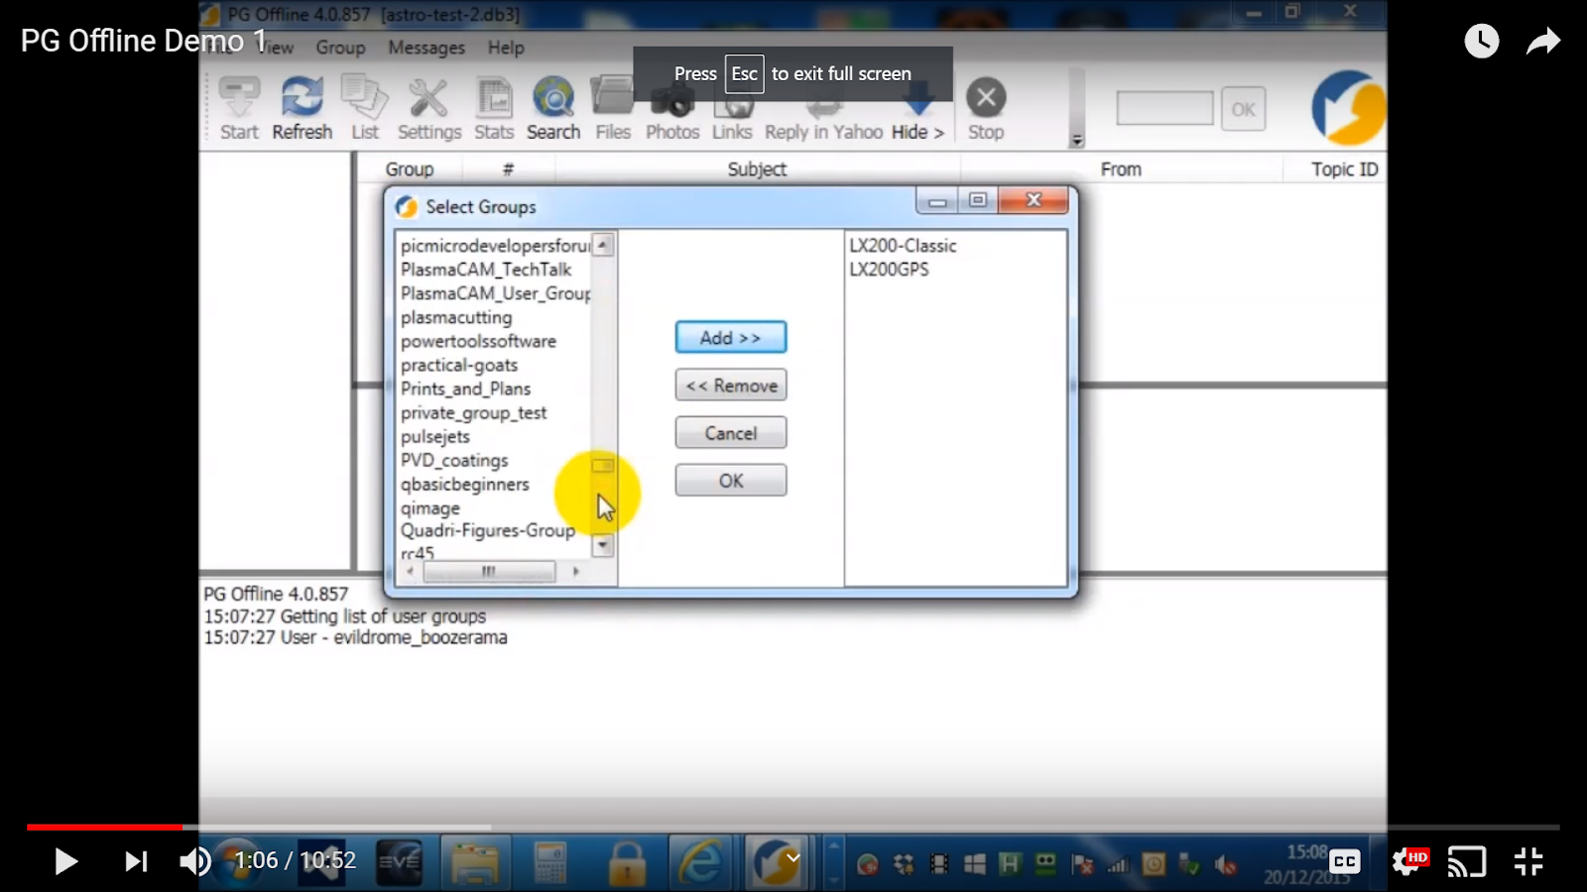
Task: Play the video
Action: [x=65, y=861]
